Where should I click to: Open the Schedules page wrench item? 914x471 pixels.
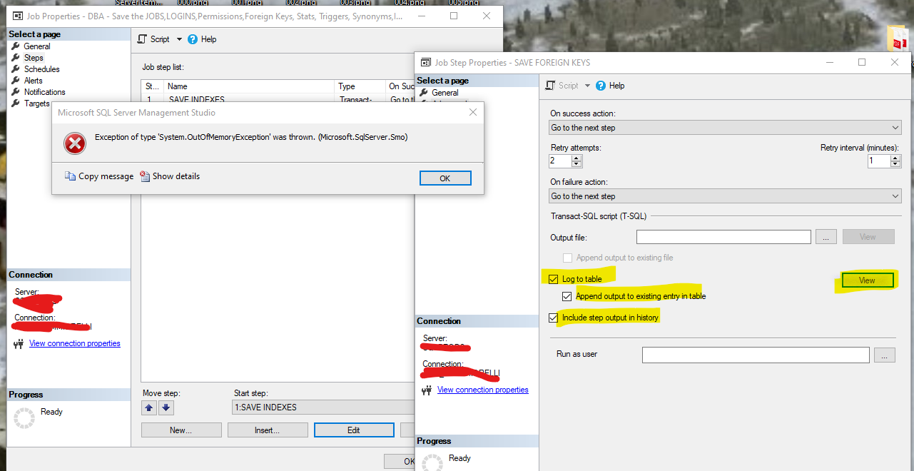[x=41, y=69]
